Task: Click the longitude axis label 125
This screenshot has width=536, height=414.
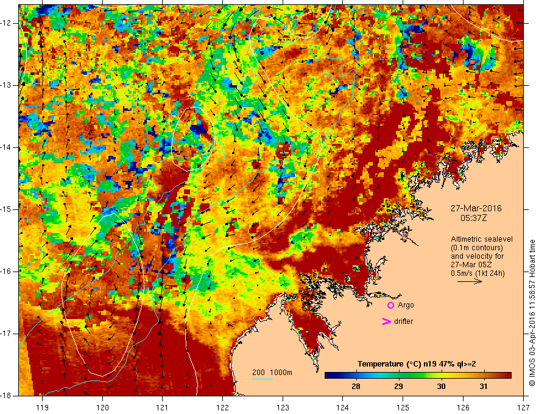Action: coord(403,407)
